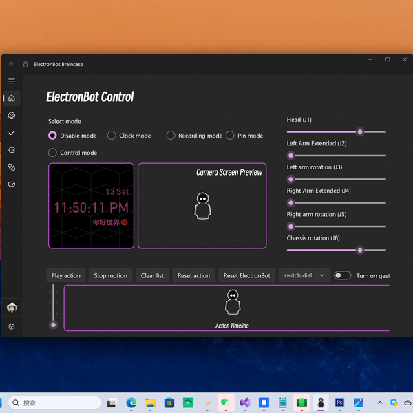The image size is (413, 413).
Task: Click the Clear list button
Action: click(152, 275)
